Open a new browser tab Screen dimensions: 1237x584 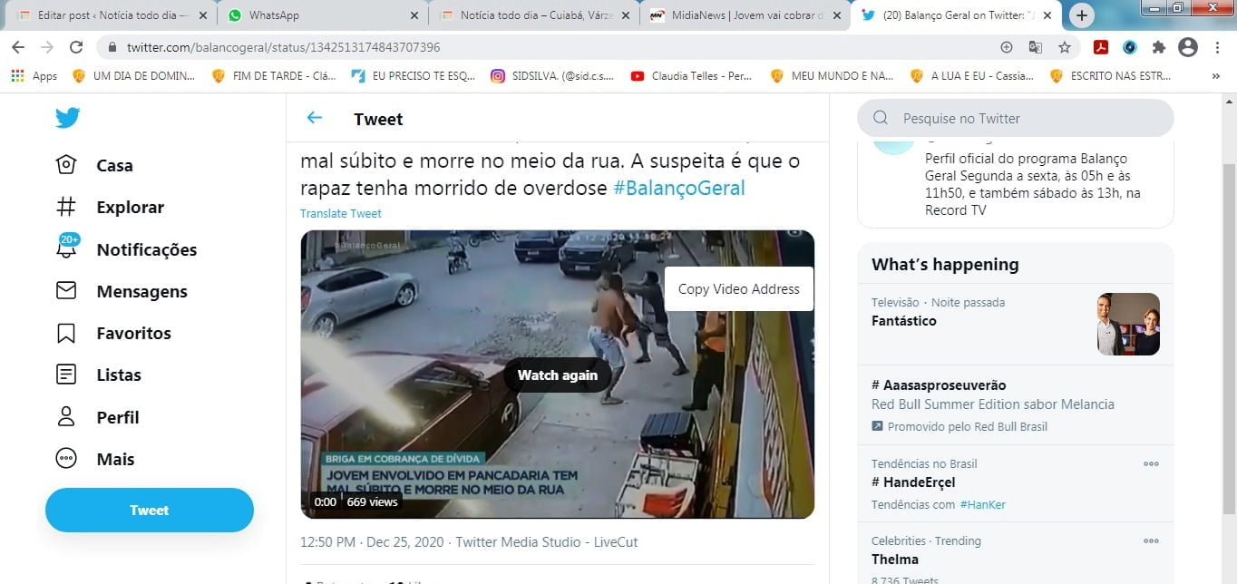pos(1082,15)
